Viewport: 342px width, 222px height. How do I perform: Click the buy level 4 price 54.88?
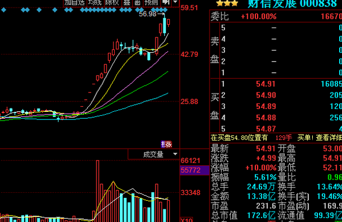[x=266, y=118]
